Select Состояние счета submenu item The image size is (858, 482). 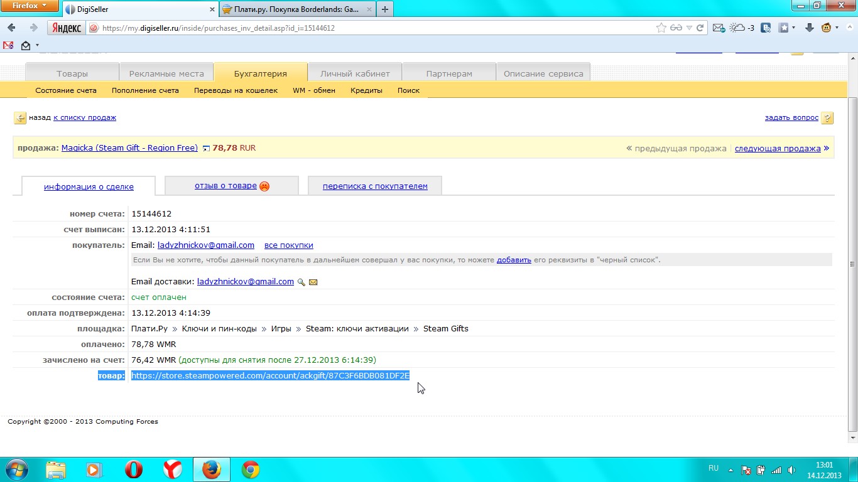point(66,90)
